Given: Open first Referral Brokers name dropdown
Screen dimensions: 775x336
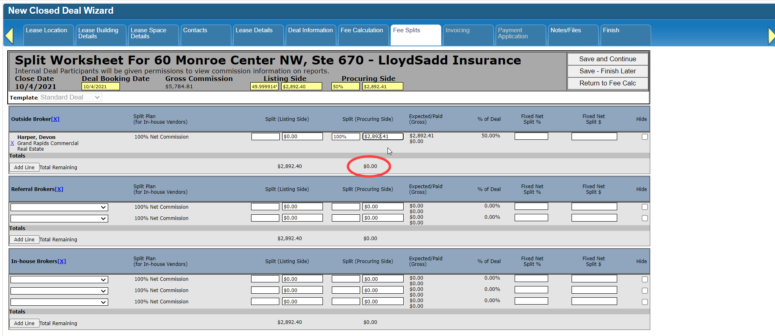Looking at the screenshot, I should (x=59, y=207).
